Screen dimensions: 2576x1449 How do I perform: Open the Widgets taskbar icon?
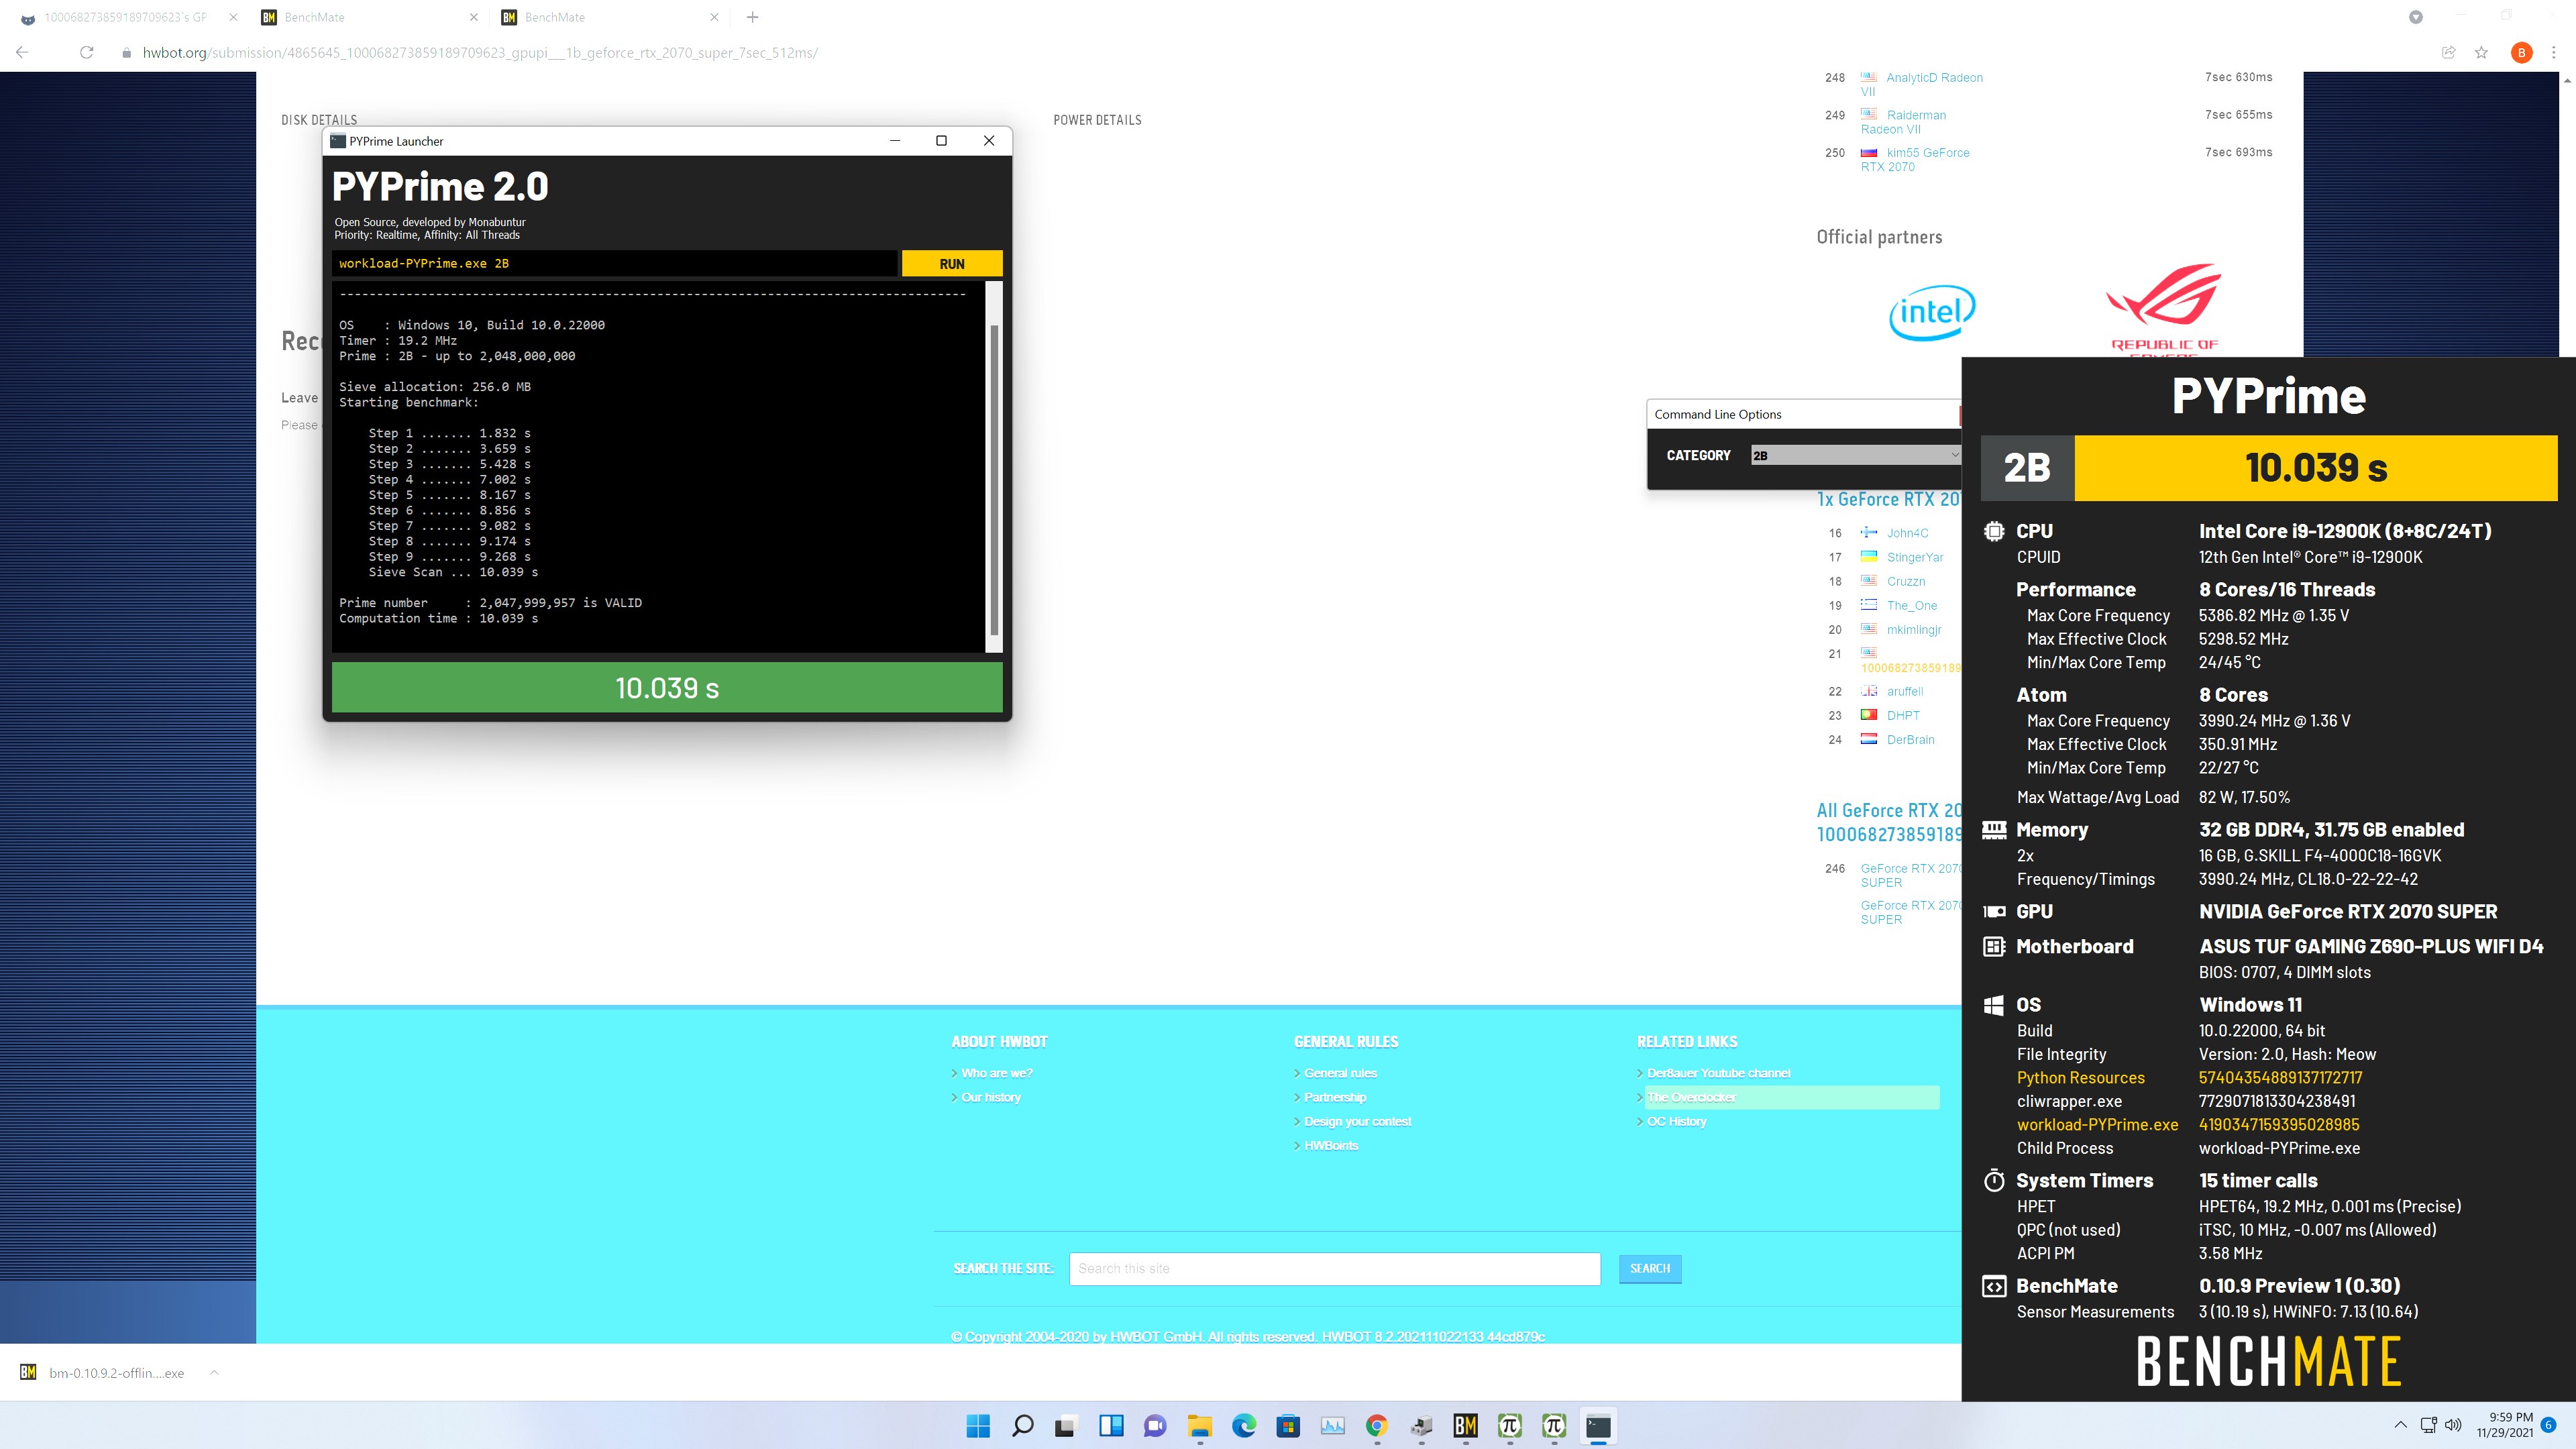(x=1111, y=1426)
